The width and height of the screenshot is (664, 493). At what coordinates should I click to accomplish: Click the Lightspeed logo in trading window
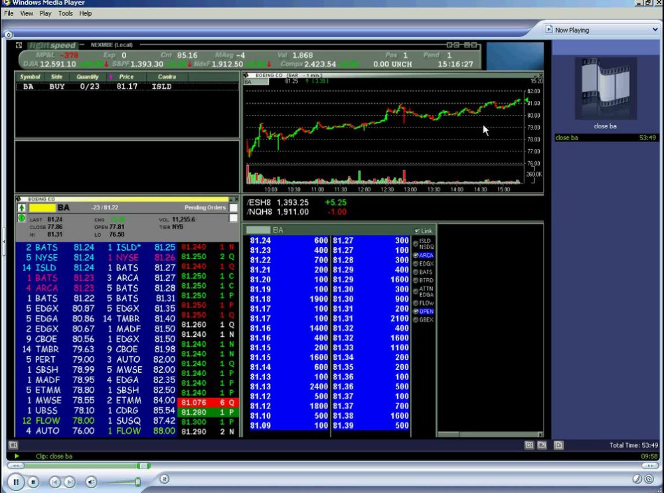click(x=52, y=45)
